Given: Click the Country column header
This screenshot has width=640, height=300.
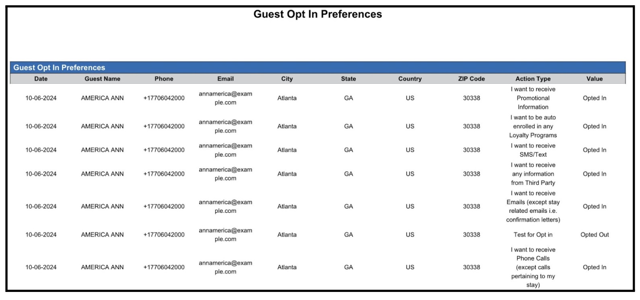Looking at the screenshot, I should [x=410, y=79].
